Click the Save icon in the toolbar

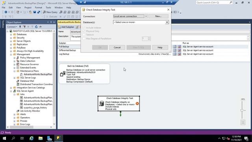click(x=35, y=12)
